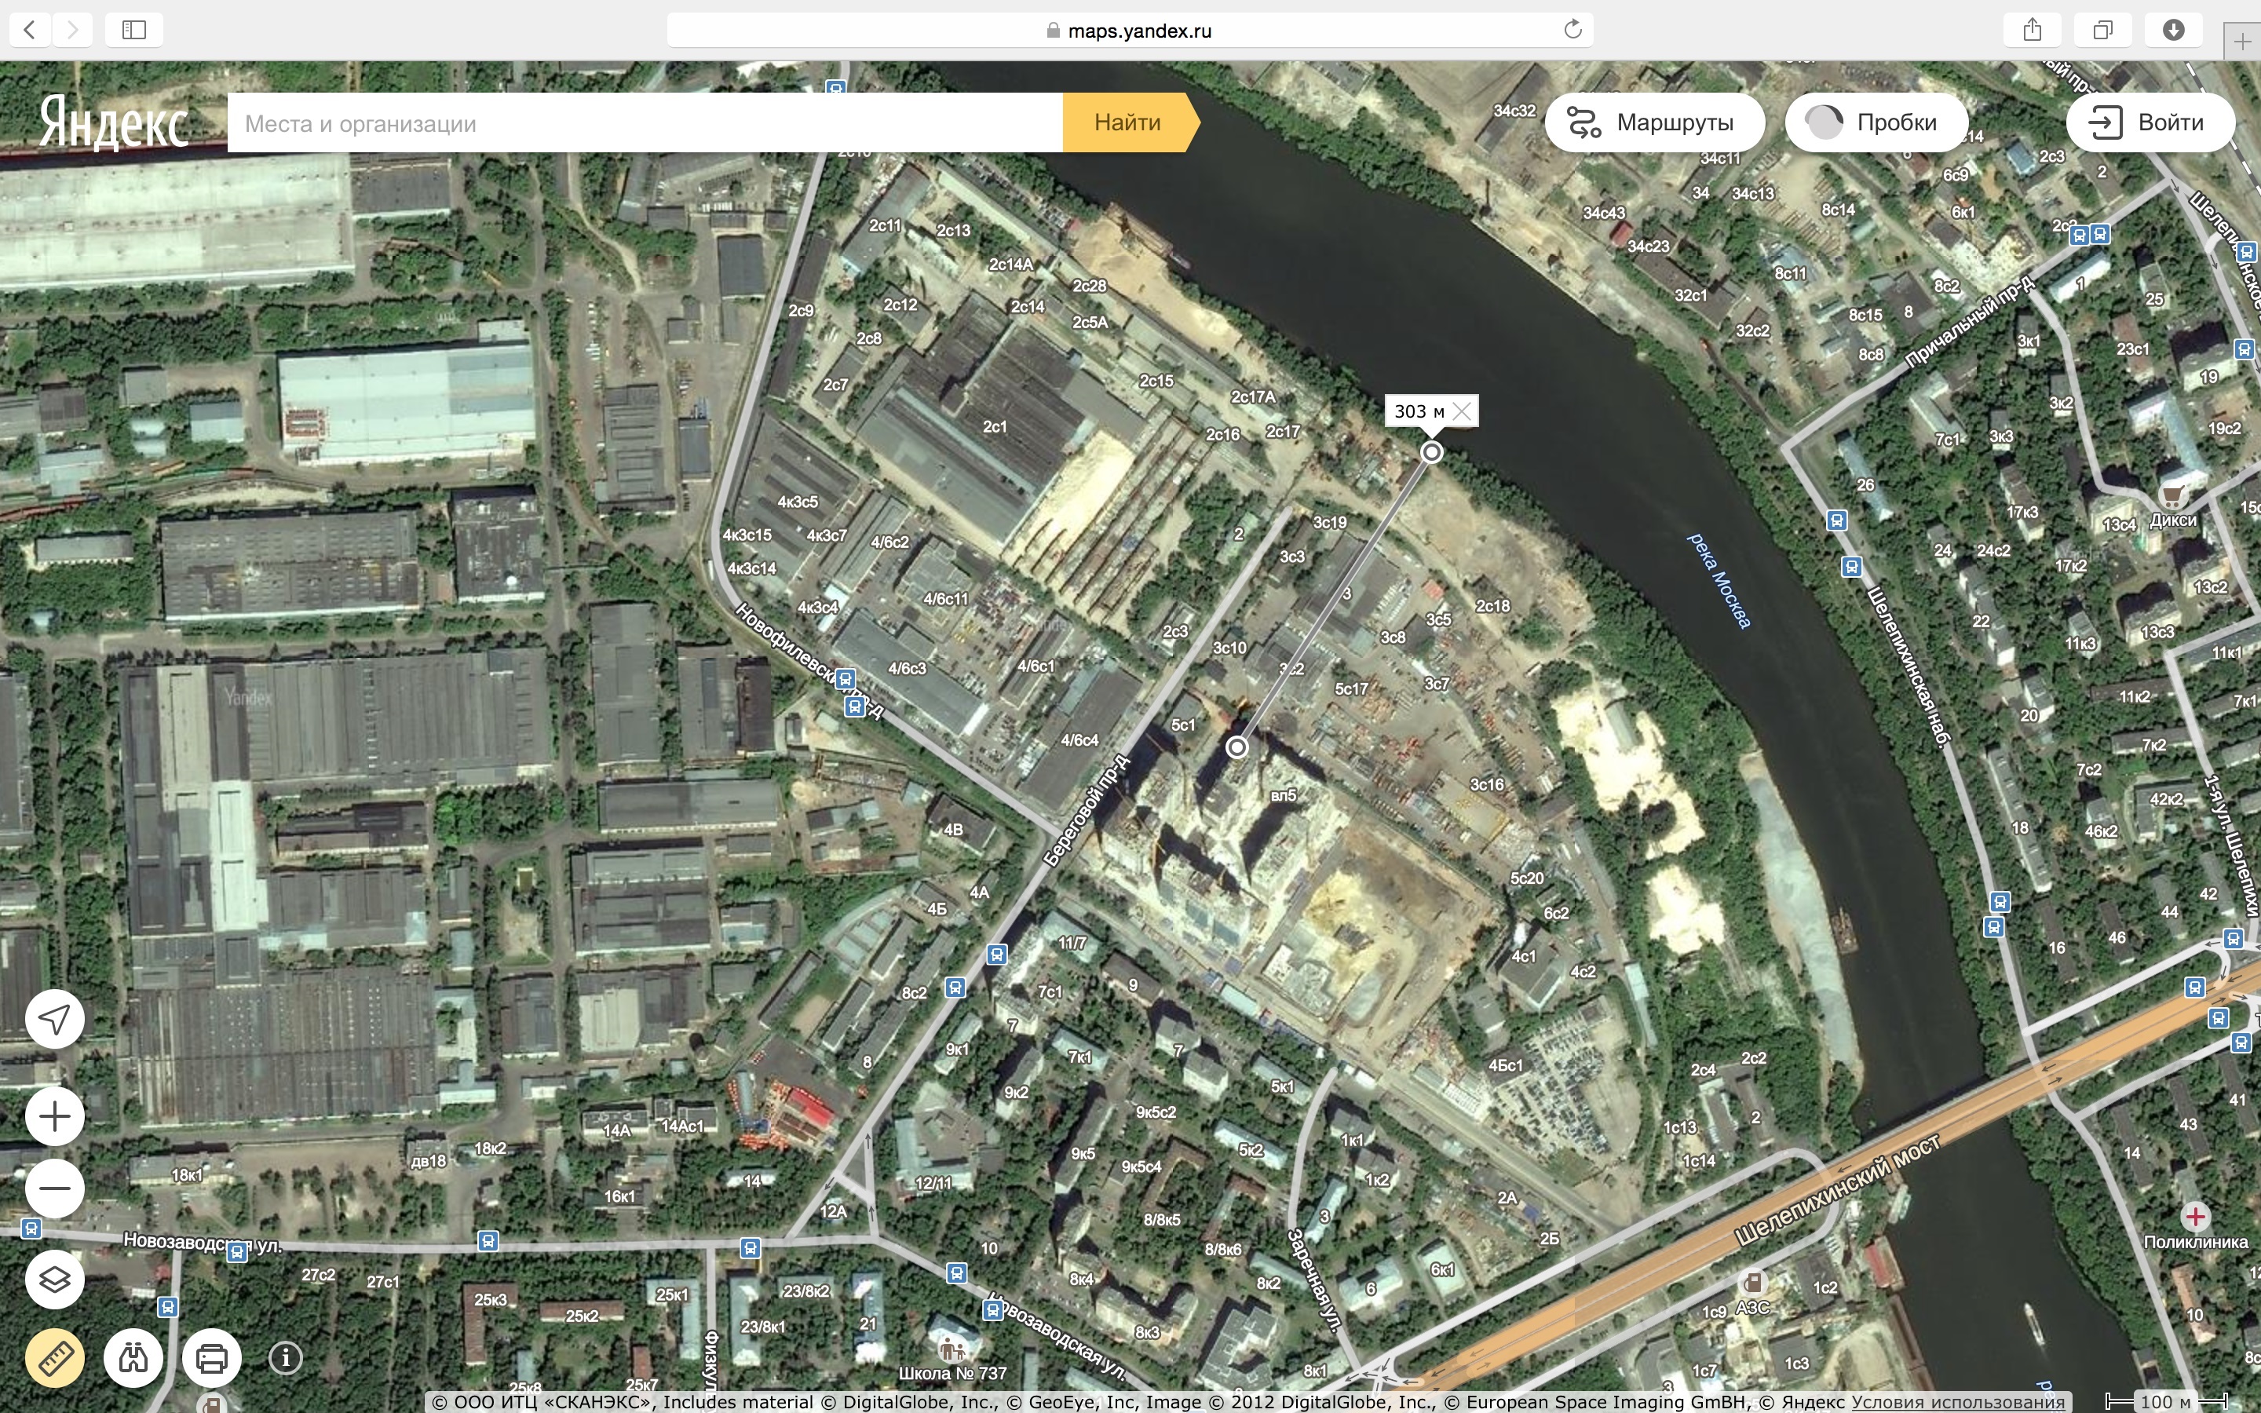This screenshot has width=2261, height=1413.
Task: Close the 303 м distance label
Action: click(x=1462, y=411)
